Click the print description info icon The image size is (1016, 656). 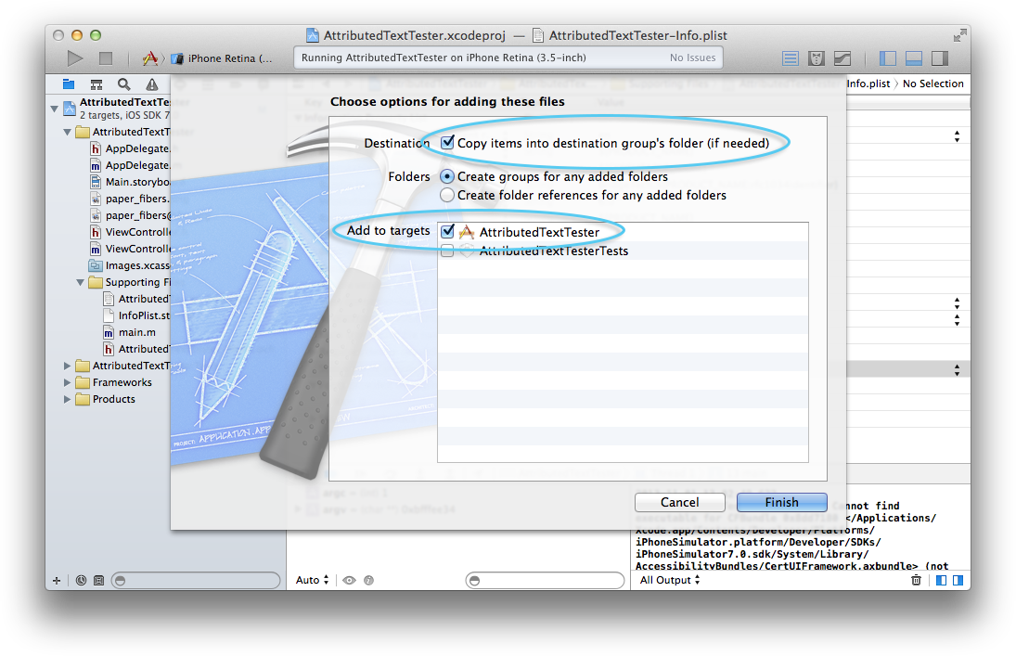(368, 580)
